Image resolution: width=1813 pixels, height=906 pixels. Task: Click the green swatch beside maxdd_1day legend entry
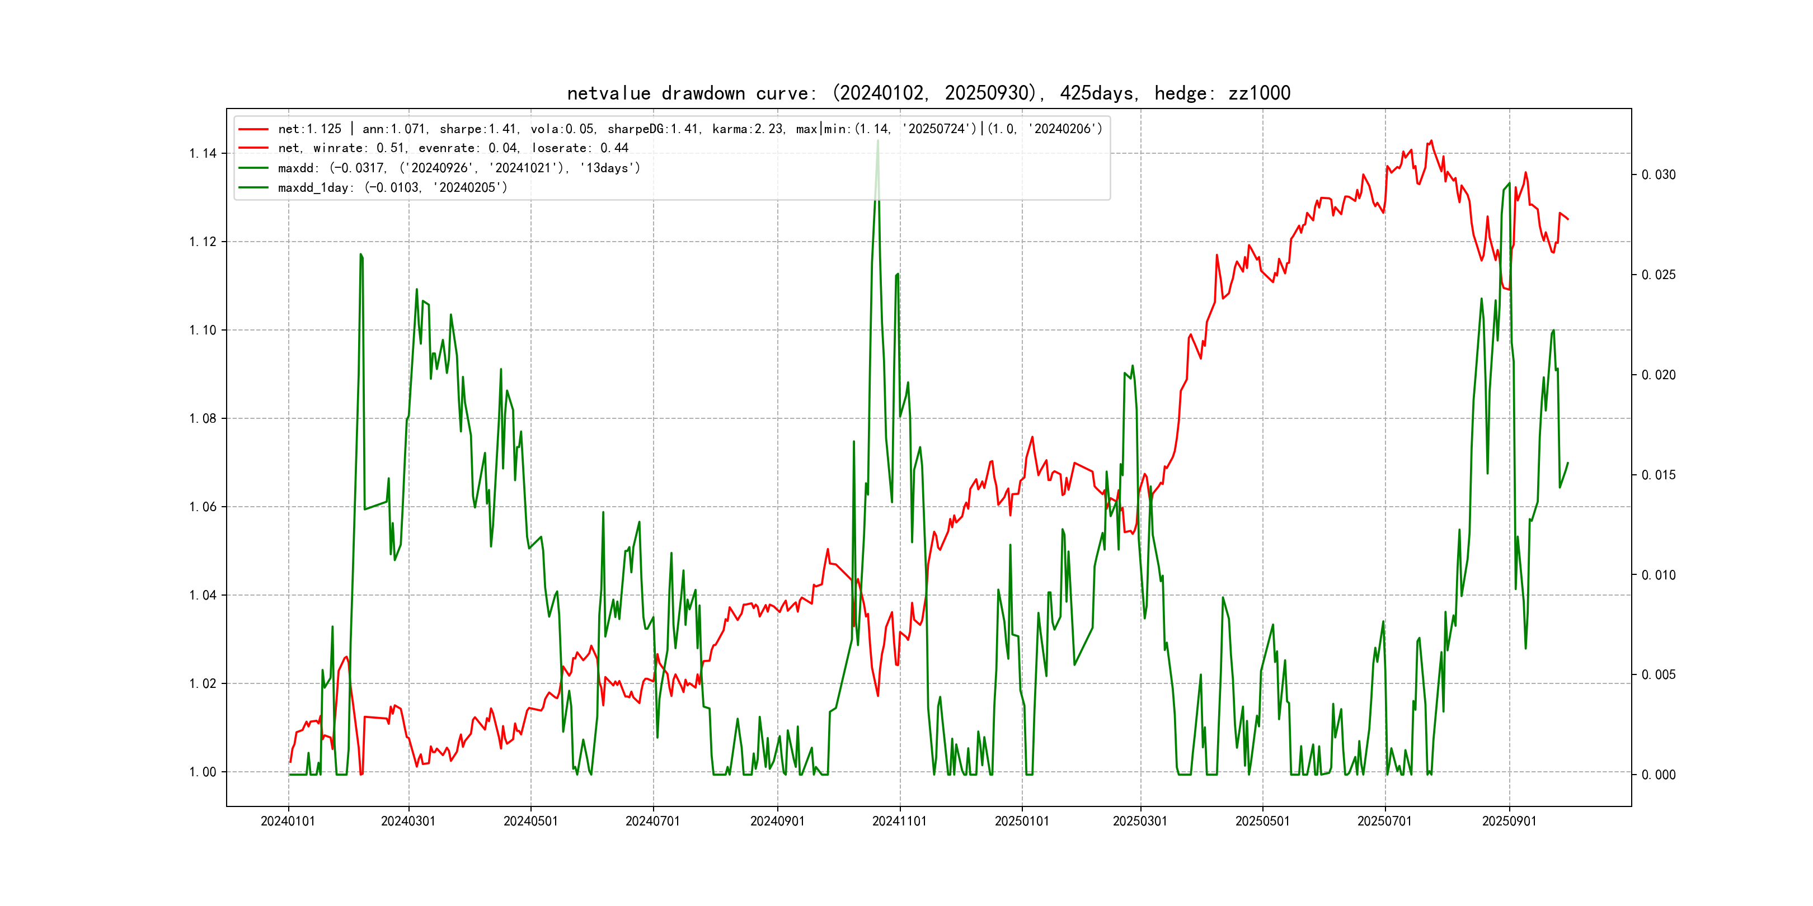tap(253, 188)
